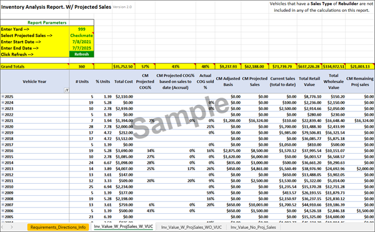Expand the 2025 vehicle year row

point(3,96)
